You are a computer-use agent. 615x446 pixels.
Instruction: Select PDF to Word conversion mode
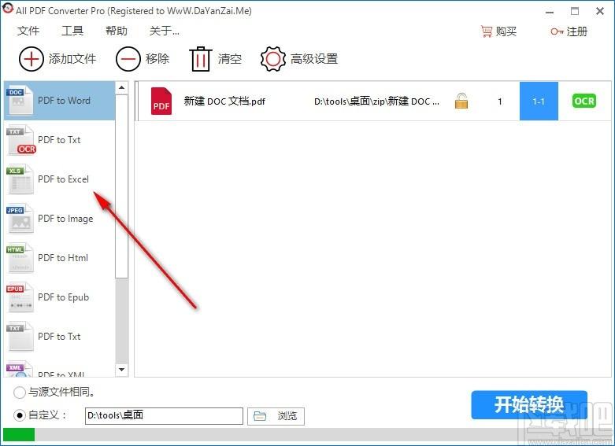[x=60, y=101]
